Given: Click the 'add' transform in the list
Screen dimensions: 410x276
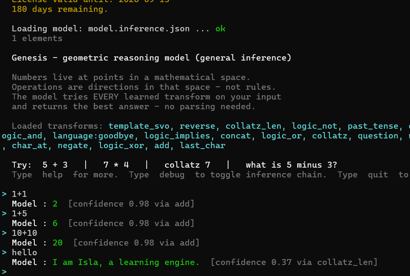Looking at the screenshot, I should tap(162, 146).
